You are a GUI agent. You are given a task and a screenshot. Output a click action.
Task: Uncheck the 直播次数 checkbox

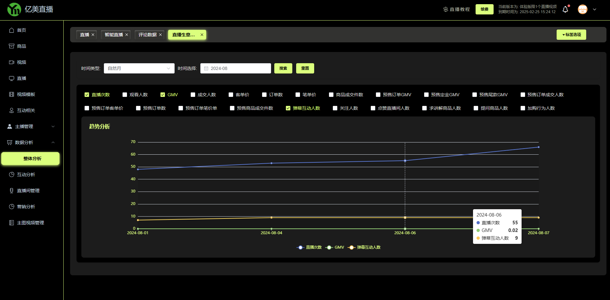87,95
